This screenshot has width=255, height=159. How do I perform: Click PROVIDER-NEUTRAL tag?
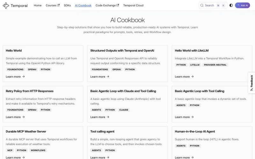point(215,65)
